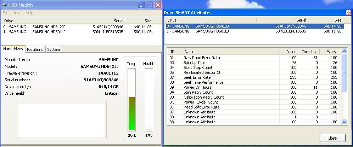Click the firmware revision 1AA01112 value

[108, 73]
